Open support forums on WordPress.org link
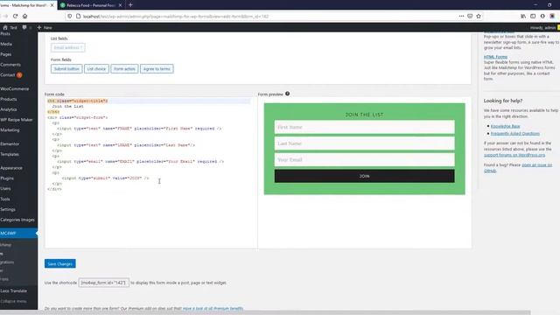This screenshot has width=560, height=315. [x=514, y=155]
